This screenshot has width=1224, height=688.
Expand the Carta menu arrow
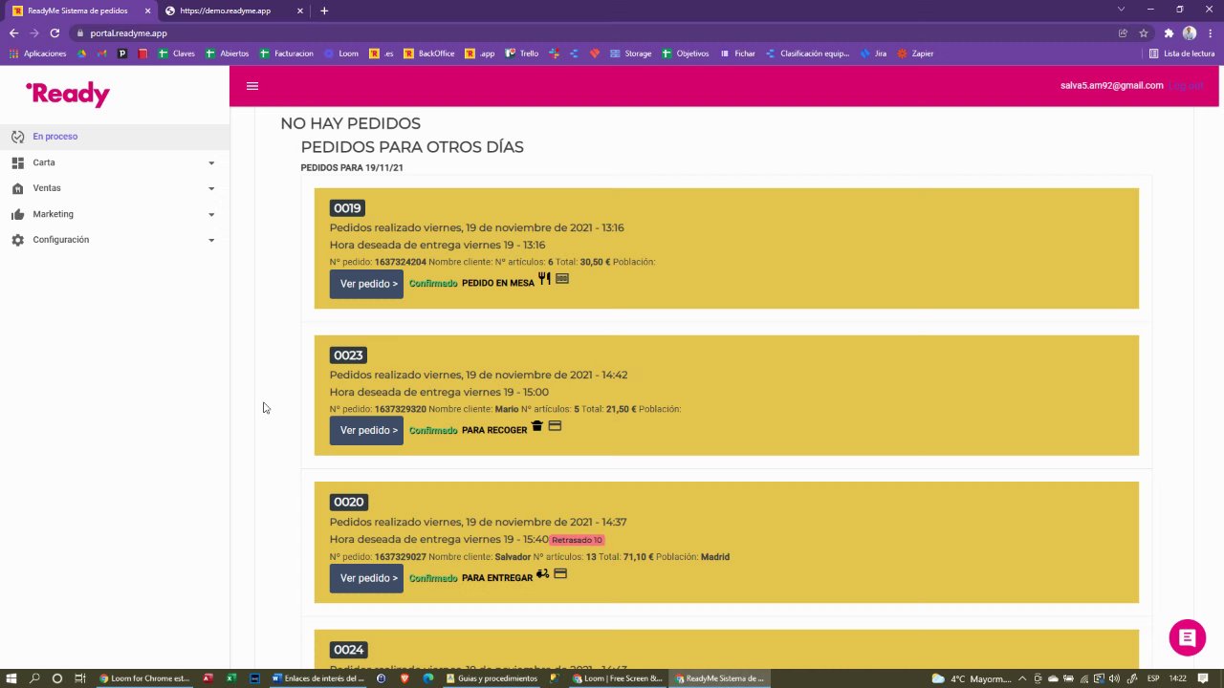pos(211,162)
